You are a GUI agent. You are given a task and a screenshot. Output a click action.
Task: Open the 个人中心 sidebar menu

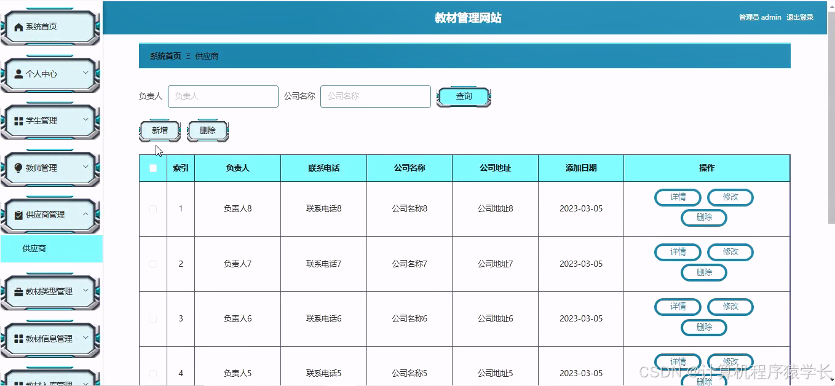[50, 74]
